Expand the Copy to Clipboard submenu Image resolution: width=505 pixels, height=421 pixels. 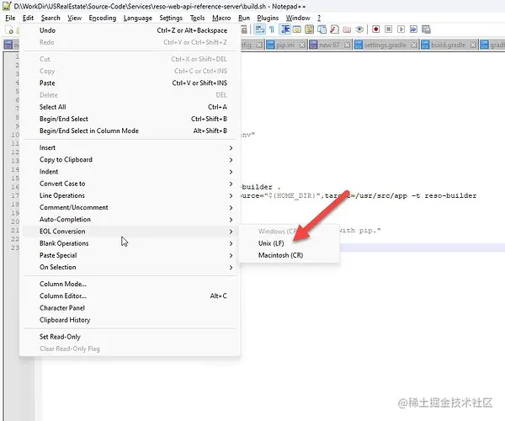click(x=130, y=159)
